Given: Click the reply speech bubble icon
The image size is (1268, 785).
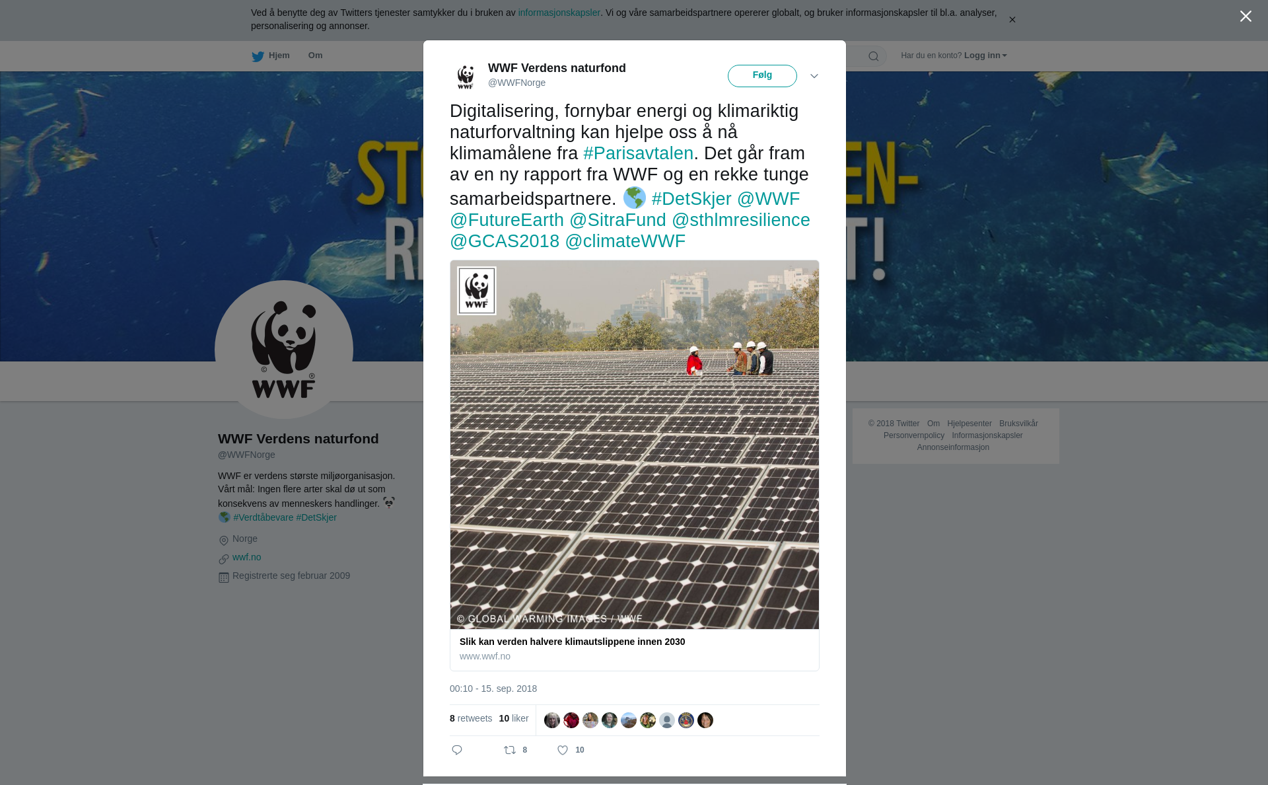Looking at the screenshot, I should [x=457, y=750].
